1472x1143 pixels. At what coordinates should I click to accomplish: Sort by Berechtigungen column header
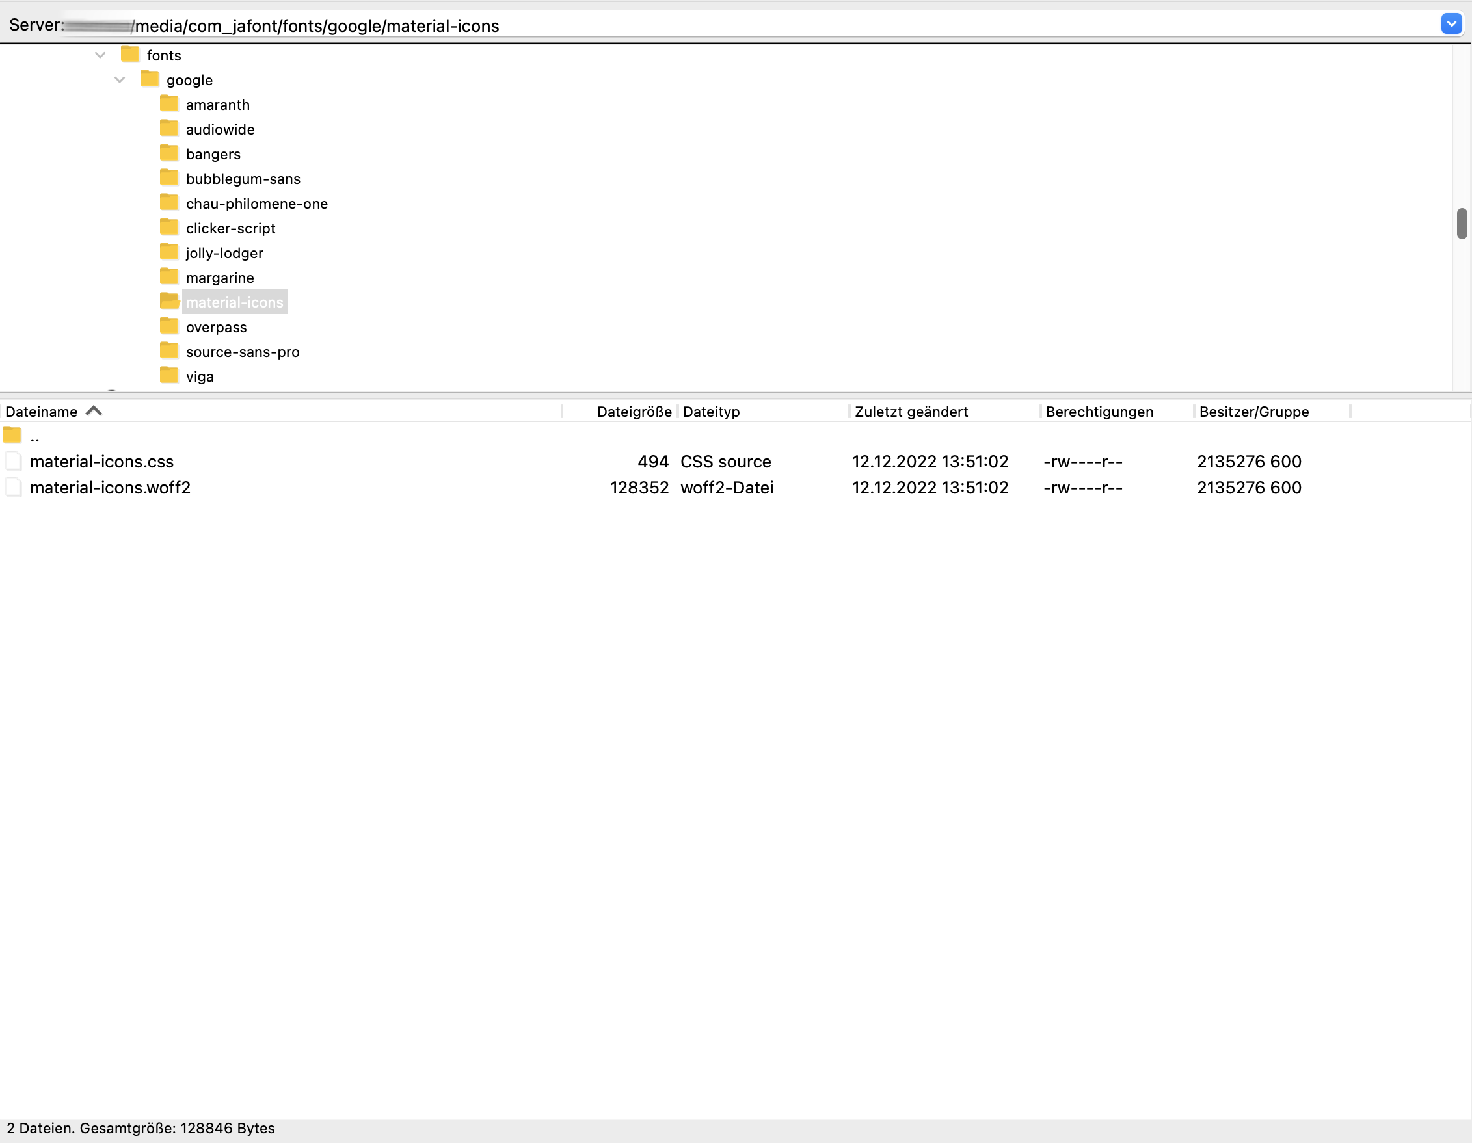click(1099, 412)
